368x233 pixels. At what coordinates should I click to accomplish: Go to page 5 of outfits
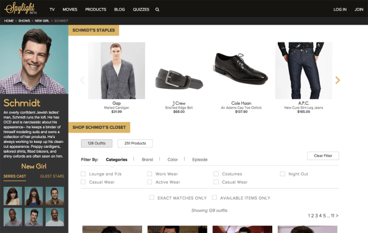tap(325, 216)
